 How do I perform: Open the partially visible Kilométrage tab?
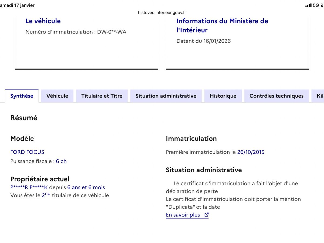[x=318, y=96]
